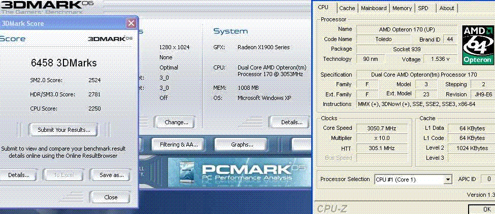Image resolution: width=495 pixels, height=214 pixels.
Task: Open the About tab in CPU-Z
Action: pos(447,8)
